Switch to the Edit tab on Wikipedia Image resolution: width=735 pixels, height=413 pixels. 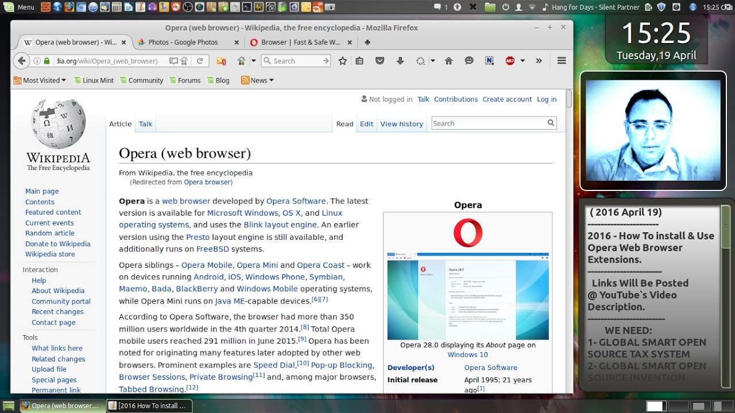click(366, 124)
